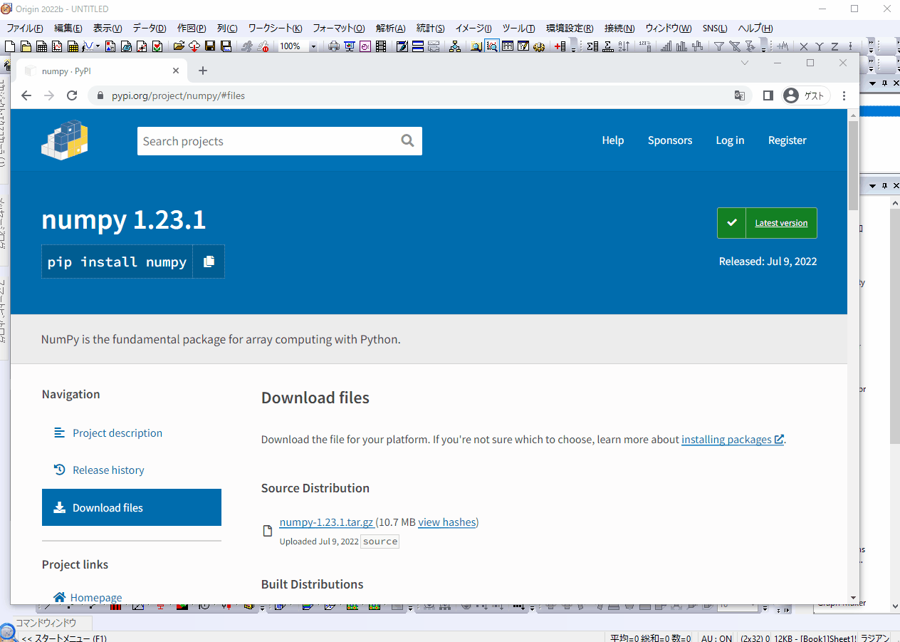Screen dimensions: 900x642
Task: Select the numpy · PyPI browser tab
Action: coord(102,71)
